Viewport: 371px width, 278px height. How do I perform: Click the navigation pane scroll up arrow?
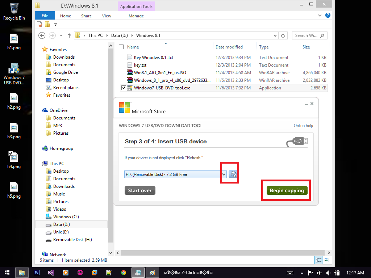coord(111,46)
